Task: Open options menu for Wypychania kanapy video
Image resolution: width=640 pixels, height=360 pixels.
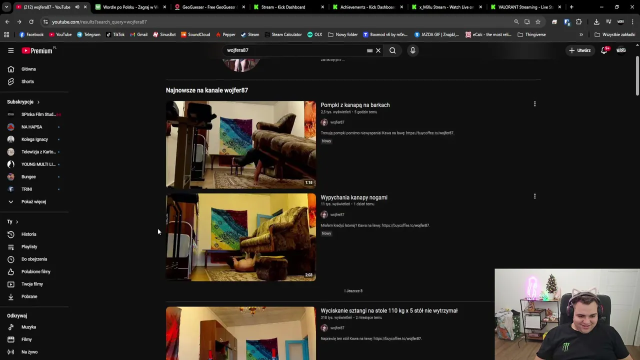Action: pos(534,196)
